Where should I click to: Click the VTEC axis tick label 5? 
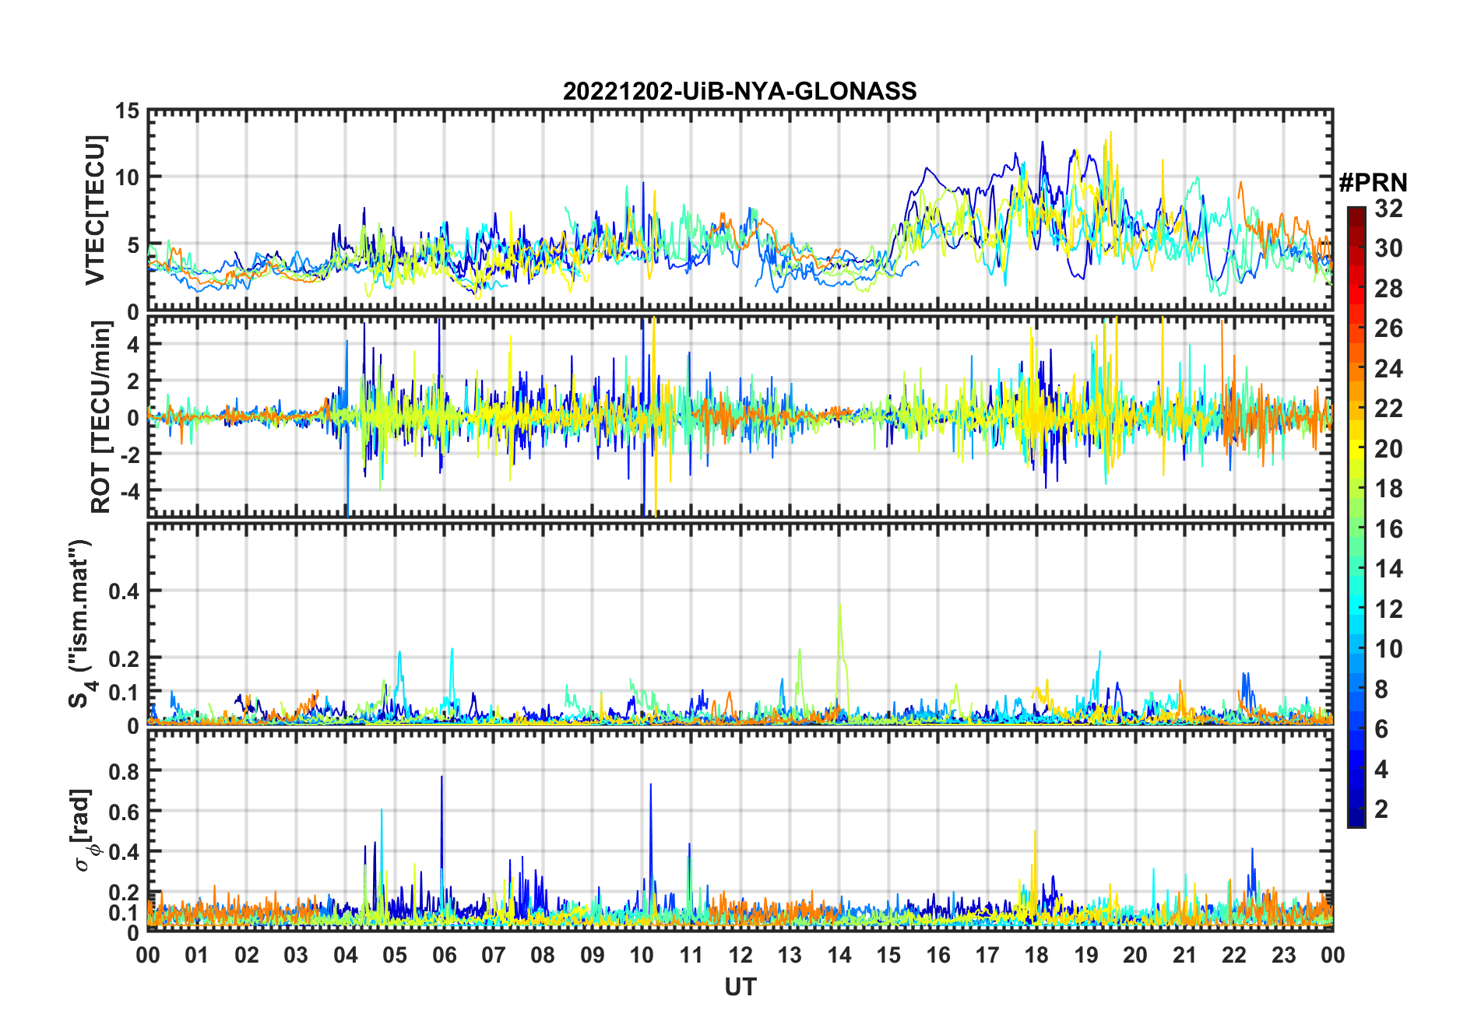[x=134, y=246]
